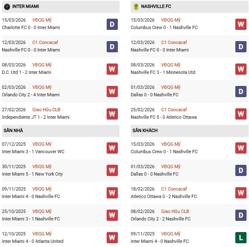Click the green L result badge
The image size is (249, 247).
[241, 237]
